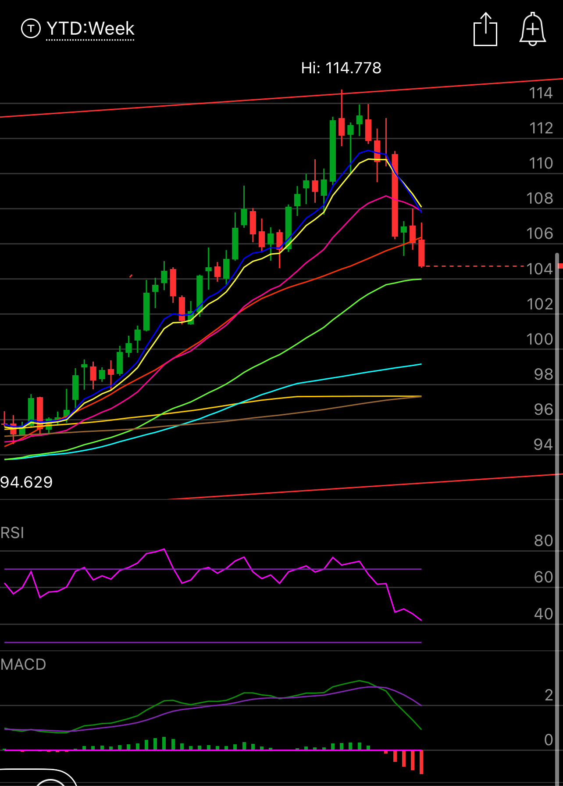
Task: Tap the 108 price axis label
Action: pyautogui.click(x=540, y=198)
